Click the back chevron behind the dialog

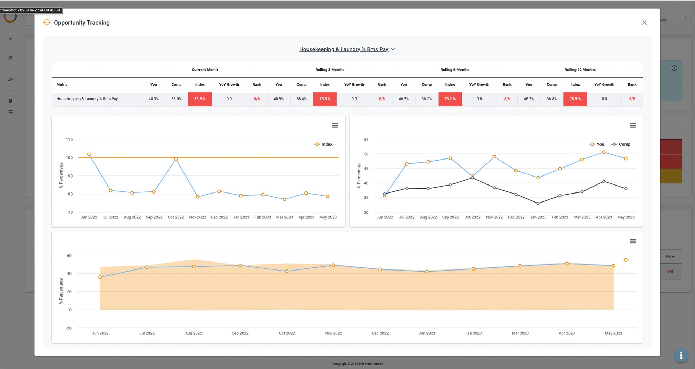point(31,17)
